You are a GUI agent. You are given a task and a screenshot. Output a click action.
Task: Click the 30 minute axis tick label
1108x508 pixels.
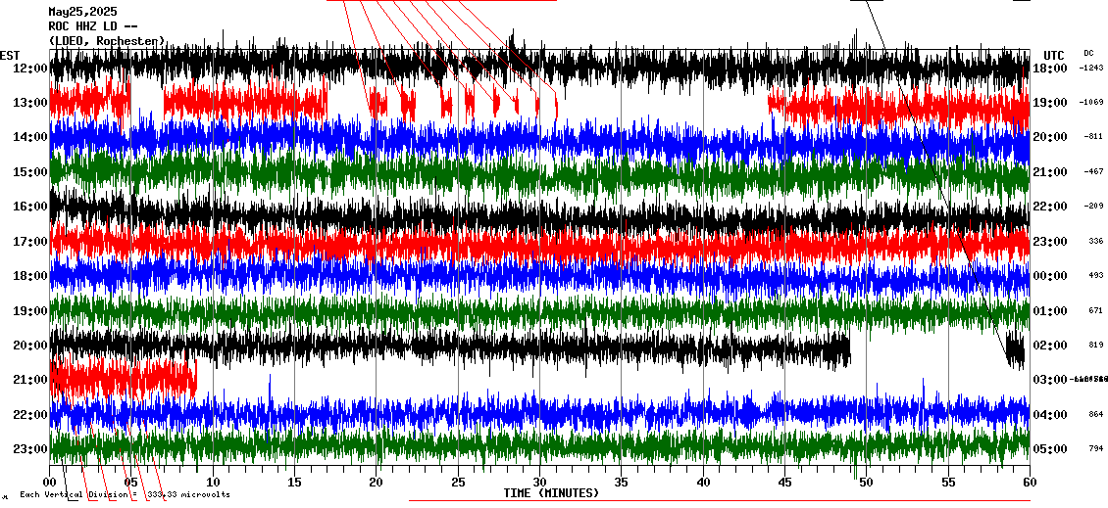[539, 483]
